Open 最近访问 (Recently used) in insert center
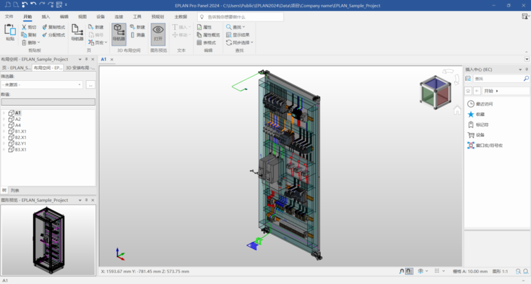The width and height of the screenshot is (531, 284). (x=481, y=104)
